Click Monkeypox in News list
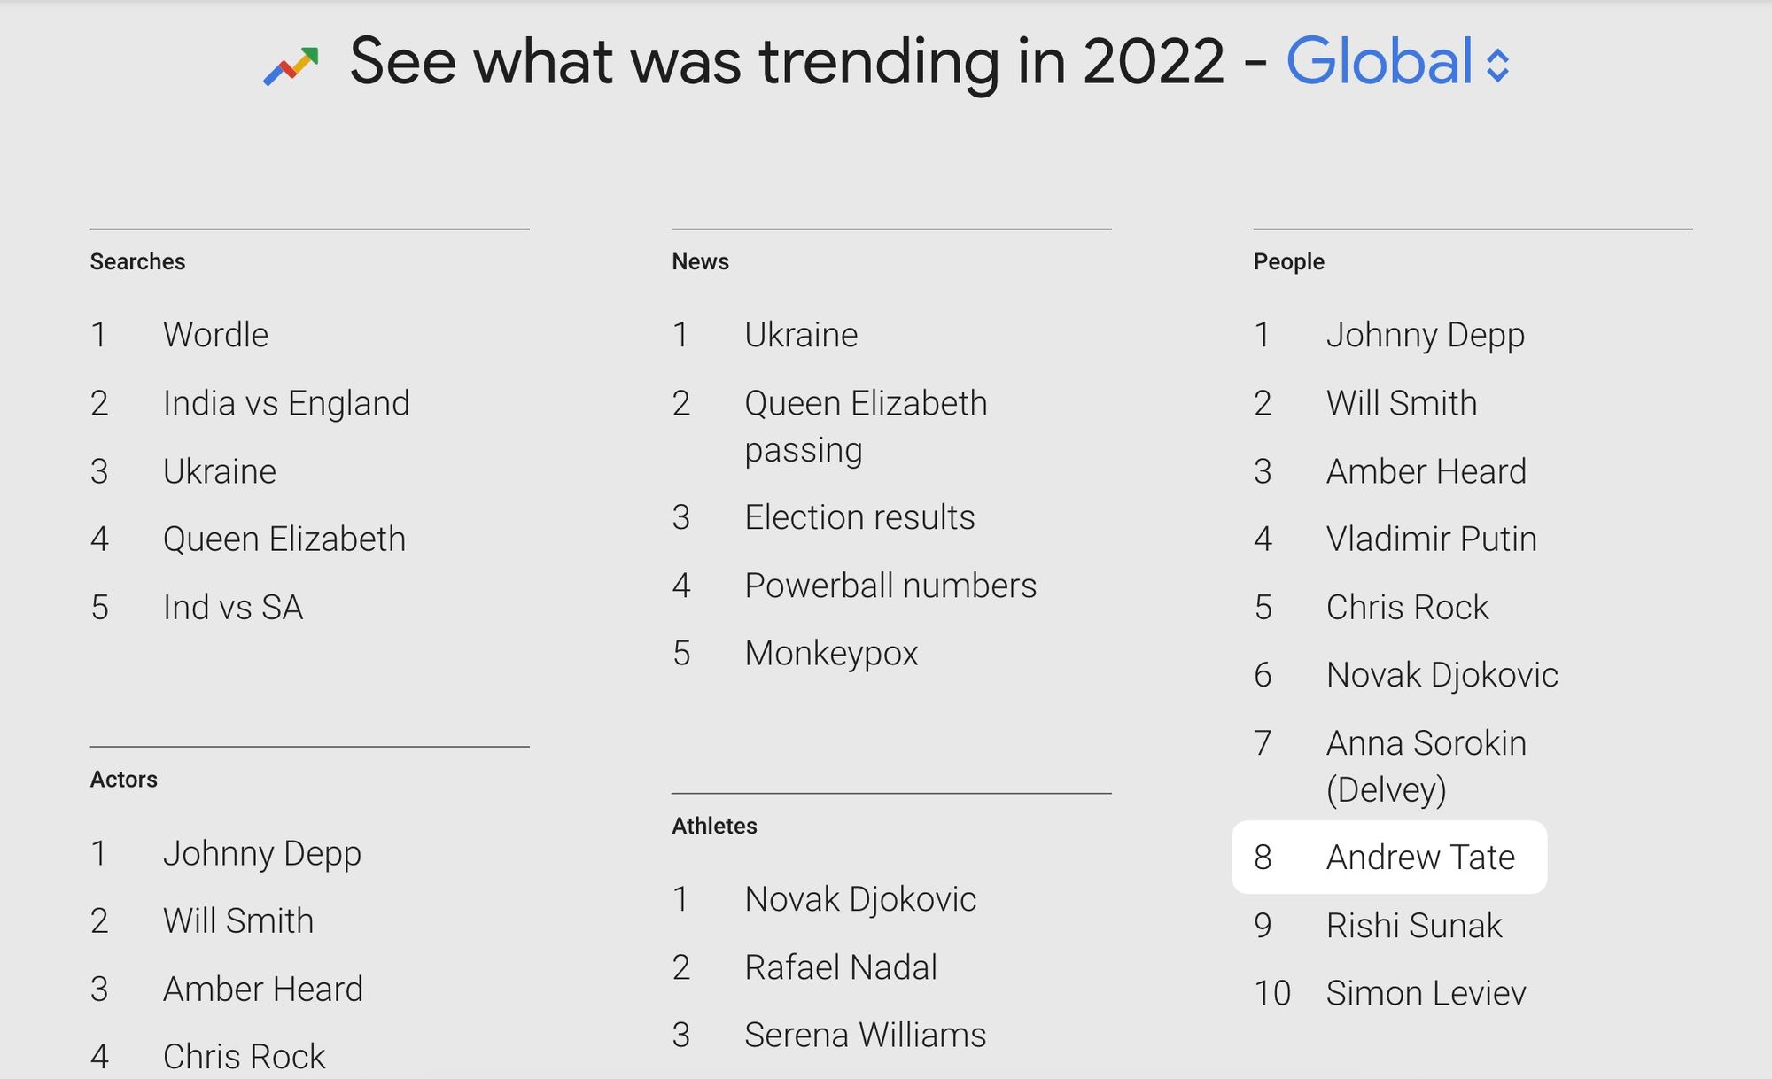The image size is (1772, 1079). click(x=831, y=653)
